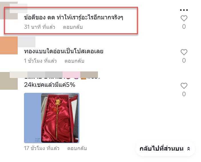
Task: Open the avatar beside the 24k comment
Action: click(9, 81)
